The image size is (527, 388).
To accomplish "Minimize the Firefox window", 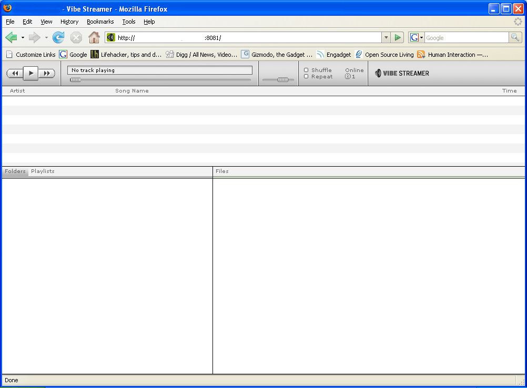I will [493, 8].
